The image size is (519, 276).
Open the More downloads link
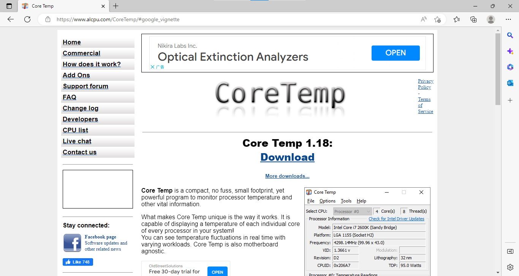tap(287, 176)
